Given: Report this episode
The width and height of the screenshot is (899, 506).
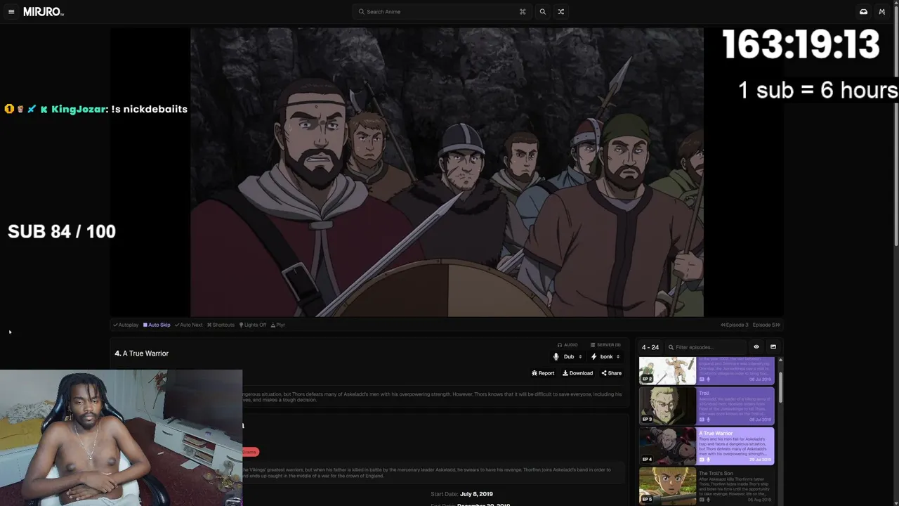Looking at the screenshot, I should click(x=543, y=373).
